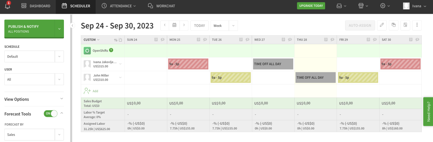433x142 pixels.
Task: Open John Miller's Fri 29 9a-5p shift
Action: 358,77
